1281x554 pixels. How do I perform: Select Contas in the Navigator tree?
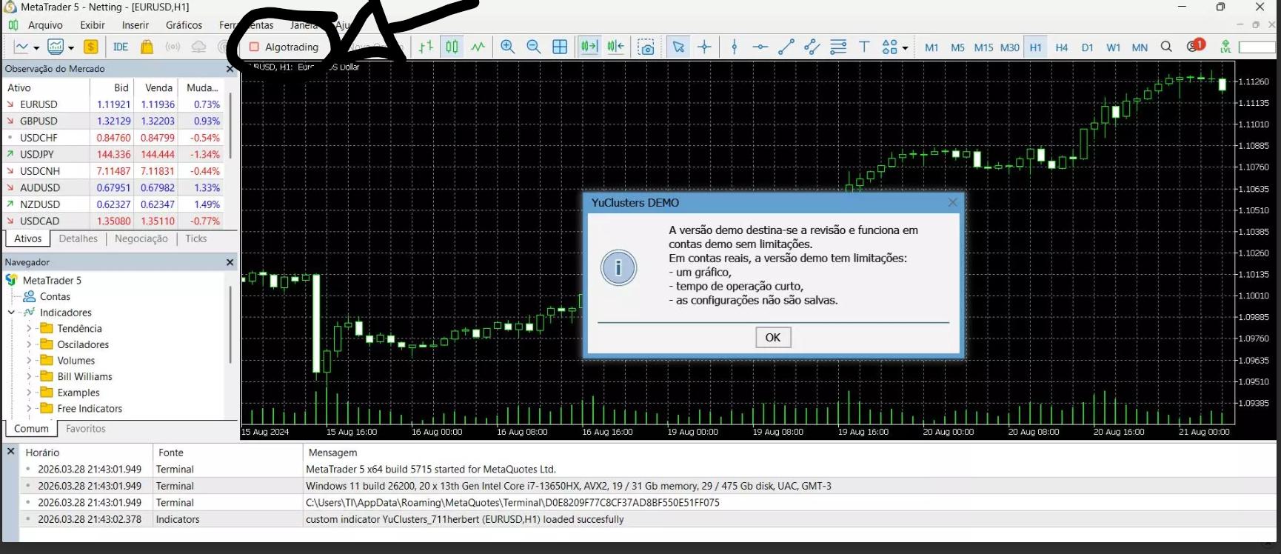(55, 296)
